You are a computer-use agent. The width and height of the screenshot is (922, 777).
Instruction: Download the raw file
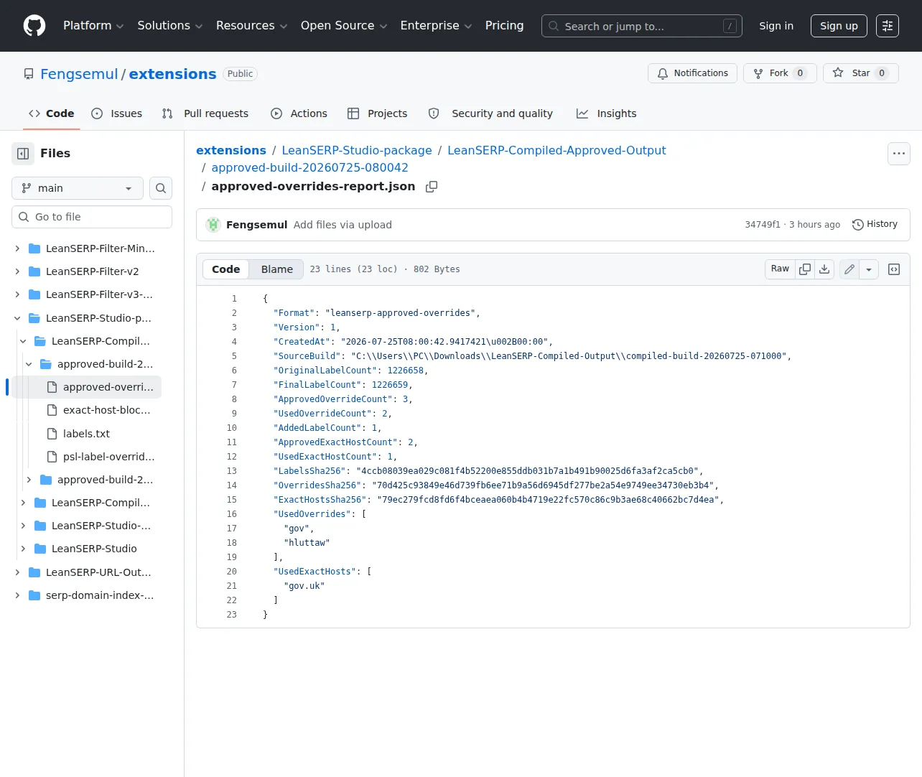(824, 269)
